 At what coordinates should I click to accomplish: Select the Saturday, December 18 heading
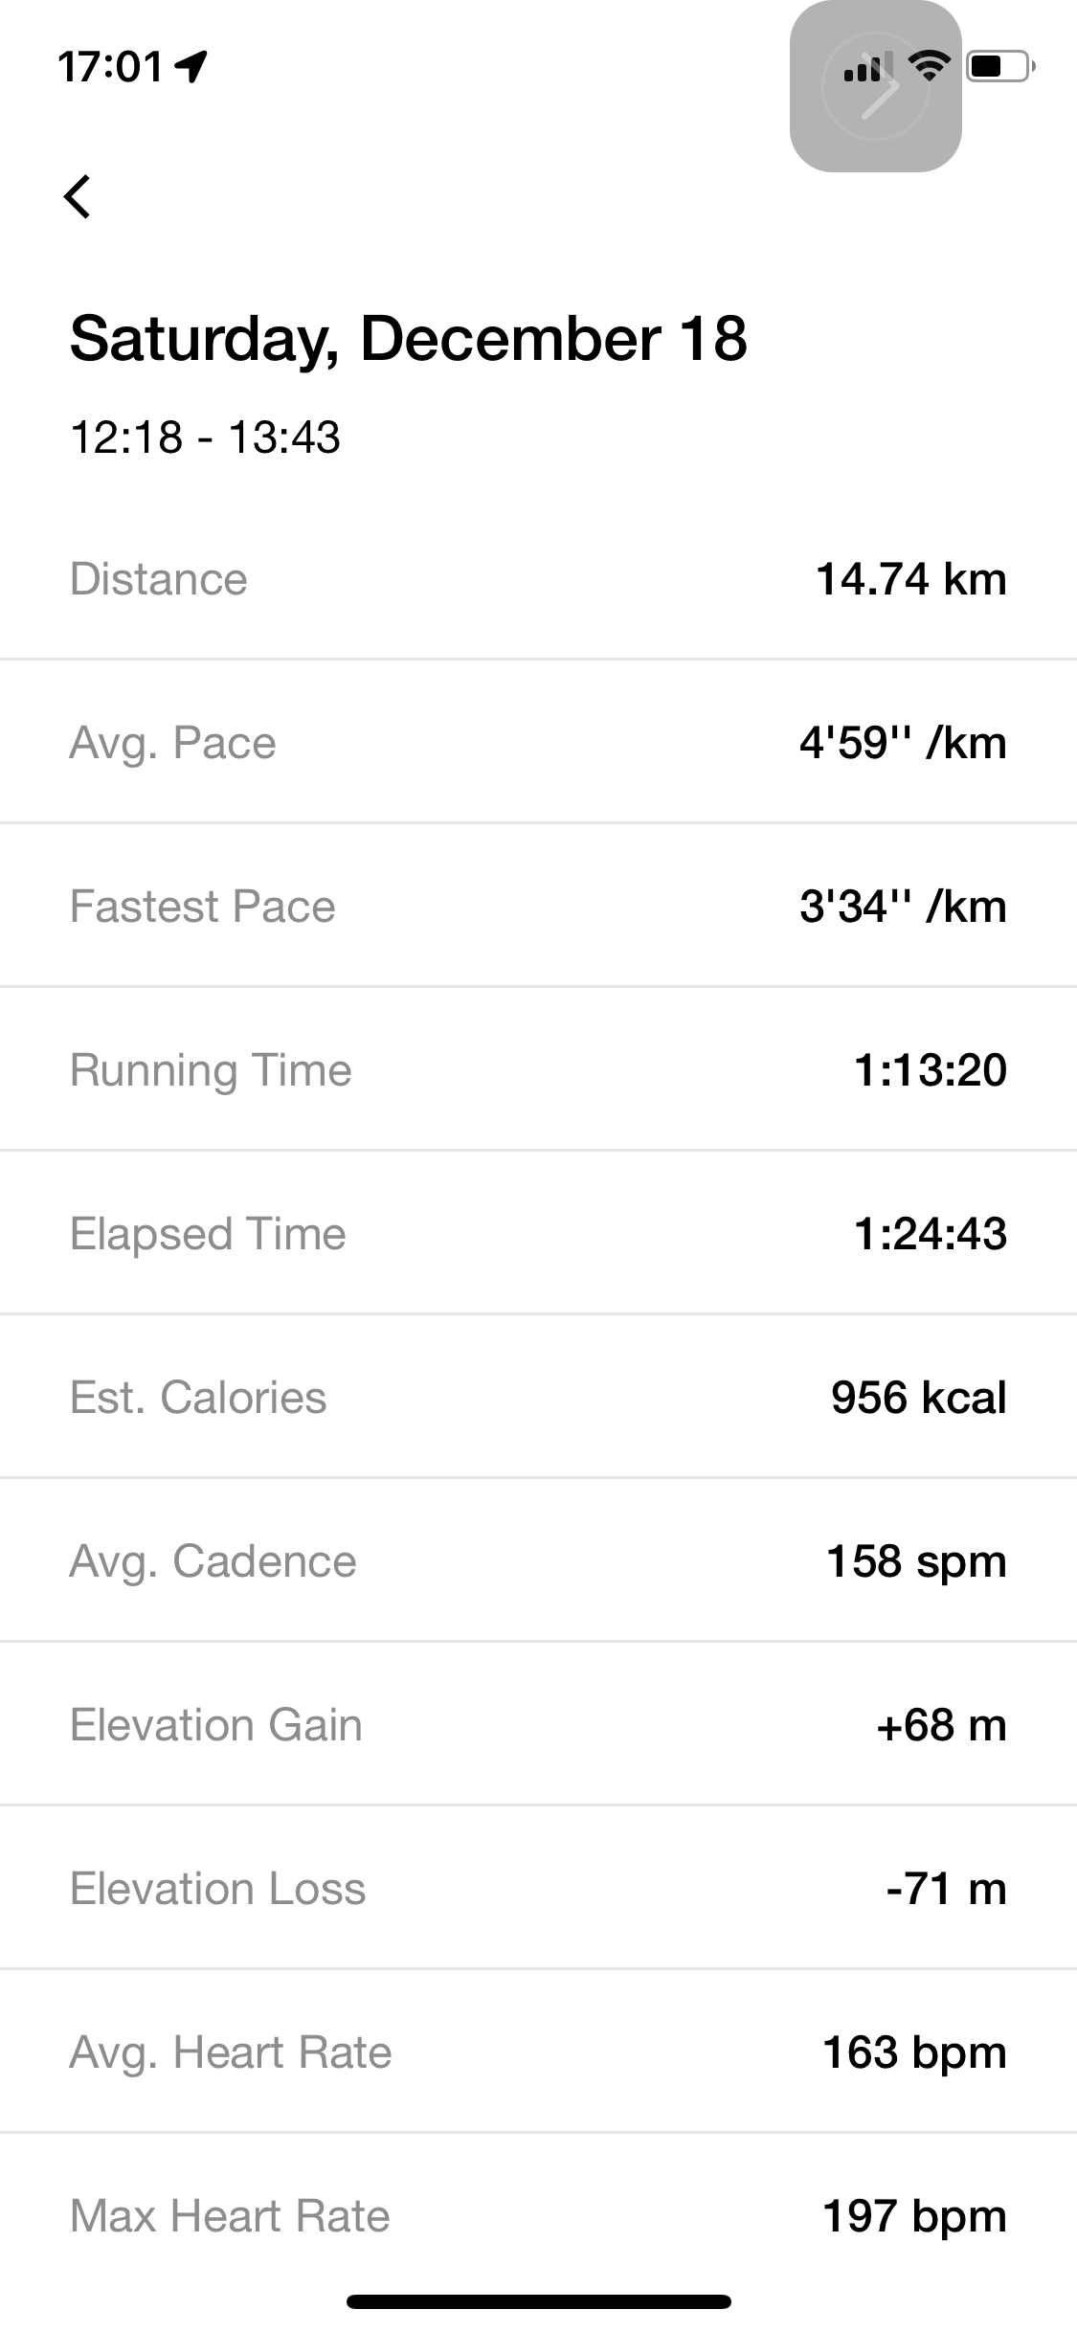408,339
